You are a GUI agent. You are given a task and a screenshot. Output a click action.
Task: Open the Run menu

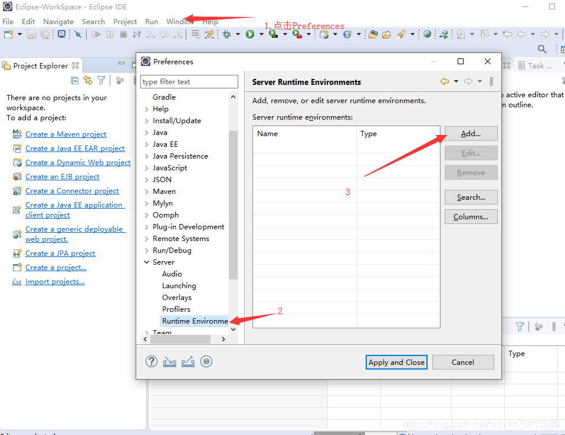tap(152, 22)
